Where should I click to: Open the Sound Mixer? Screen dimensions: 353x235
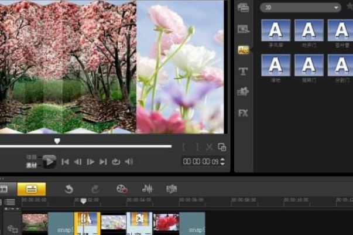pyautogui.click(x=148, y=189)
